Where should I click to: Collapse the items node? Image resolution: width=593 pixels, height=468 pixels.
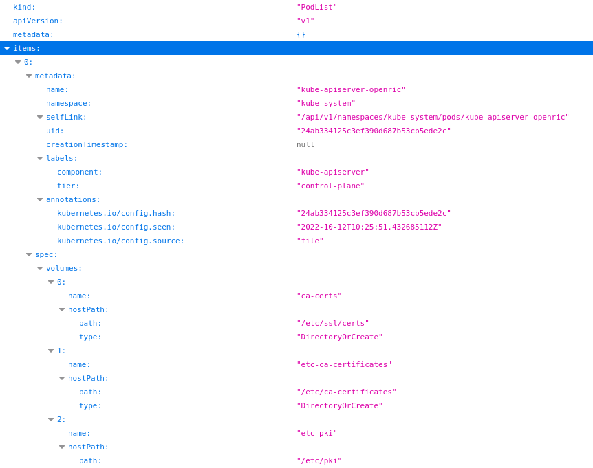coord(7,48)
